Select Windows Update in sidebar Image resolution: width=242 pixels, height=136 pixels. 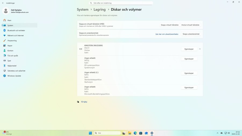[14, 76]
